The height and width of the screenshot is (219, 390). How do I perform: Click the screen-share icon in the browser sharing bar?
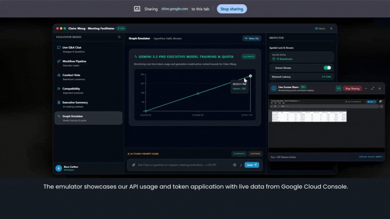[137, 9]
